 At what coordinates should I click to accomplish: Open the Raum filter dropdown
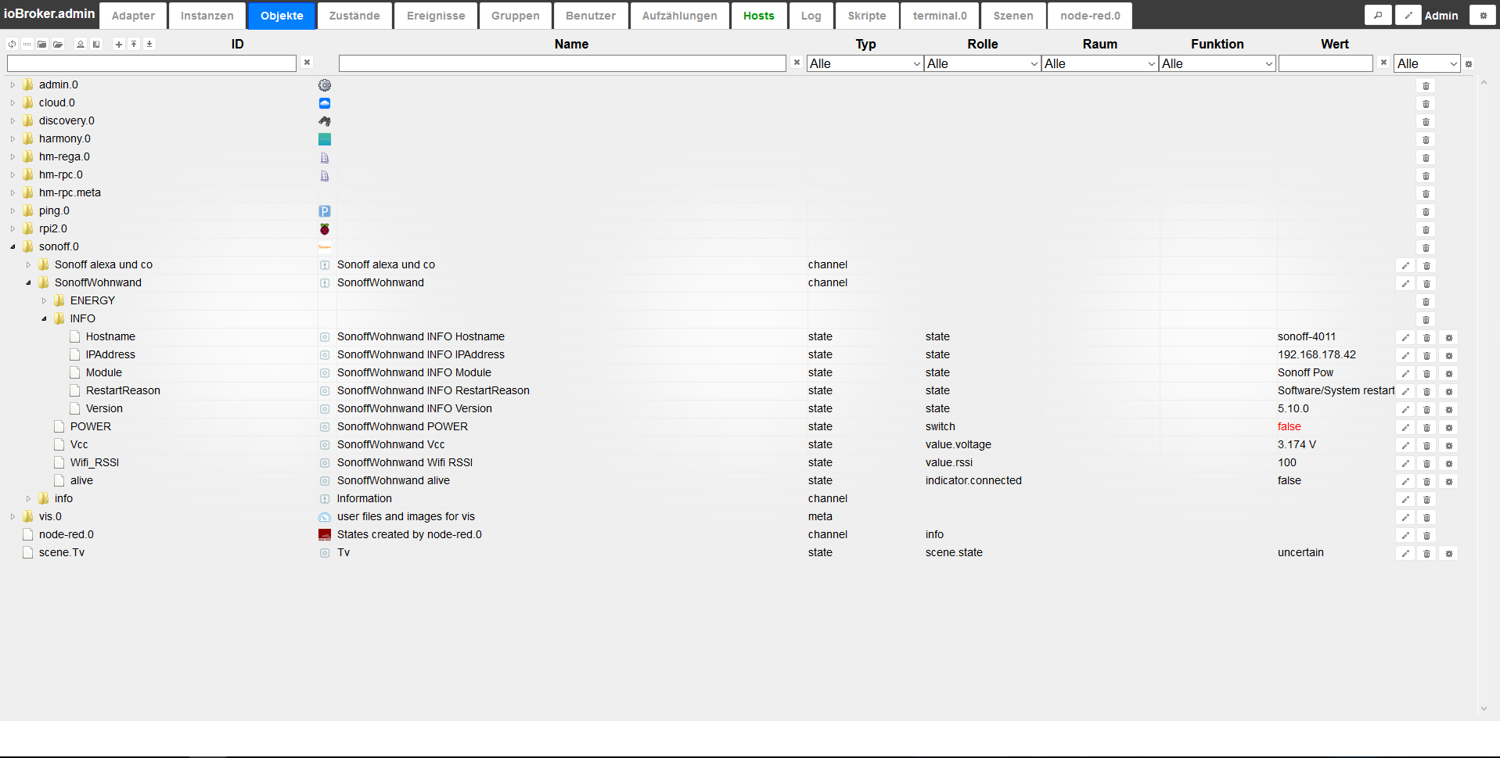coord(1099,63)
